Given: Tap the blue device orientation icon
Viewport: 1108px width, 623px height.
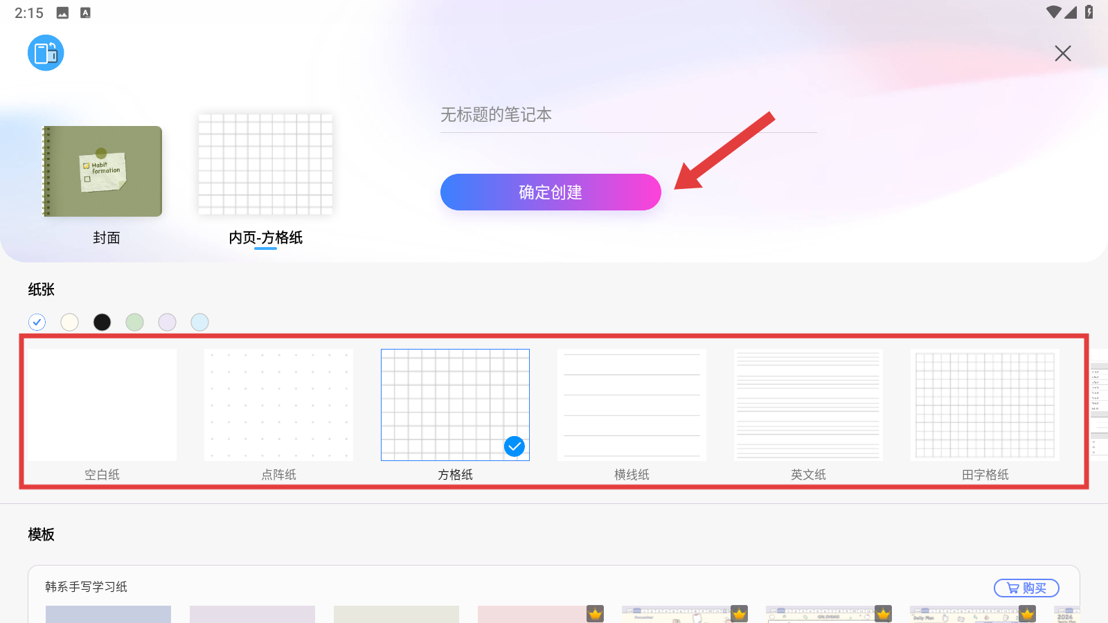Looking at the screenshot, I should [46, 53].
